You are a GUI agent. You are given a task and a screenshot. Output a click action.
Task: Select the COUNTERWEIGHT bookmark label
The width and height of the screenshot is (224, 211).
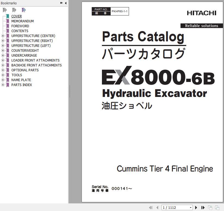[25, 50]
